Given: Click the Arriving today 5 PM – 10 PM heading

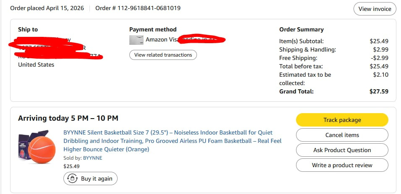Looking at the screenshot, I should point(68,118).
